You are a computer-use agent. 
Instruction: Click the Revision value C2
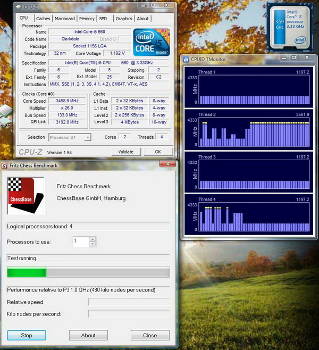pyautogui.click(x=158, y=77)
